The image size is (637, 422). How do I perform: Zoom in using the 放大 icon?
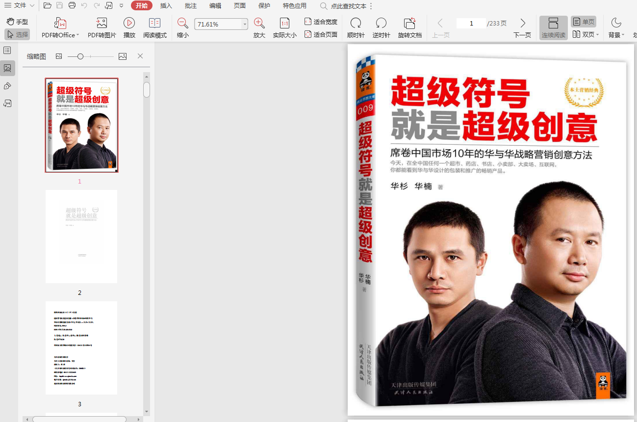click(x=259, y=24)
